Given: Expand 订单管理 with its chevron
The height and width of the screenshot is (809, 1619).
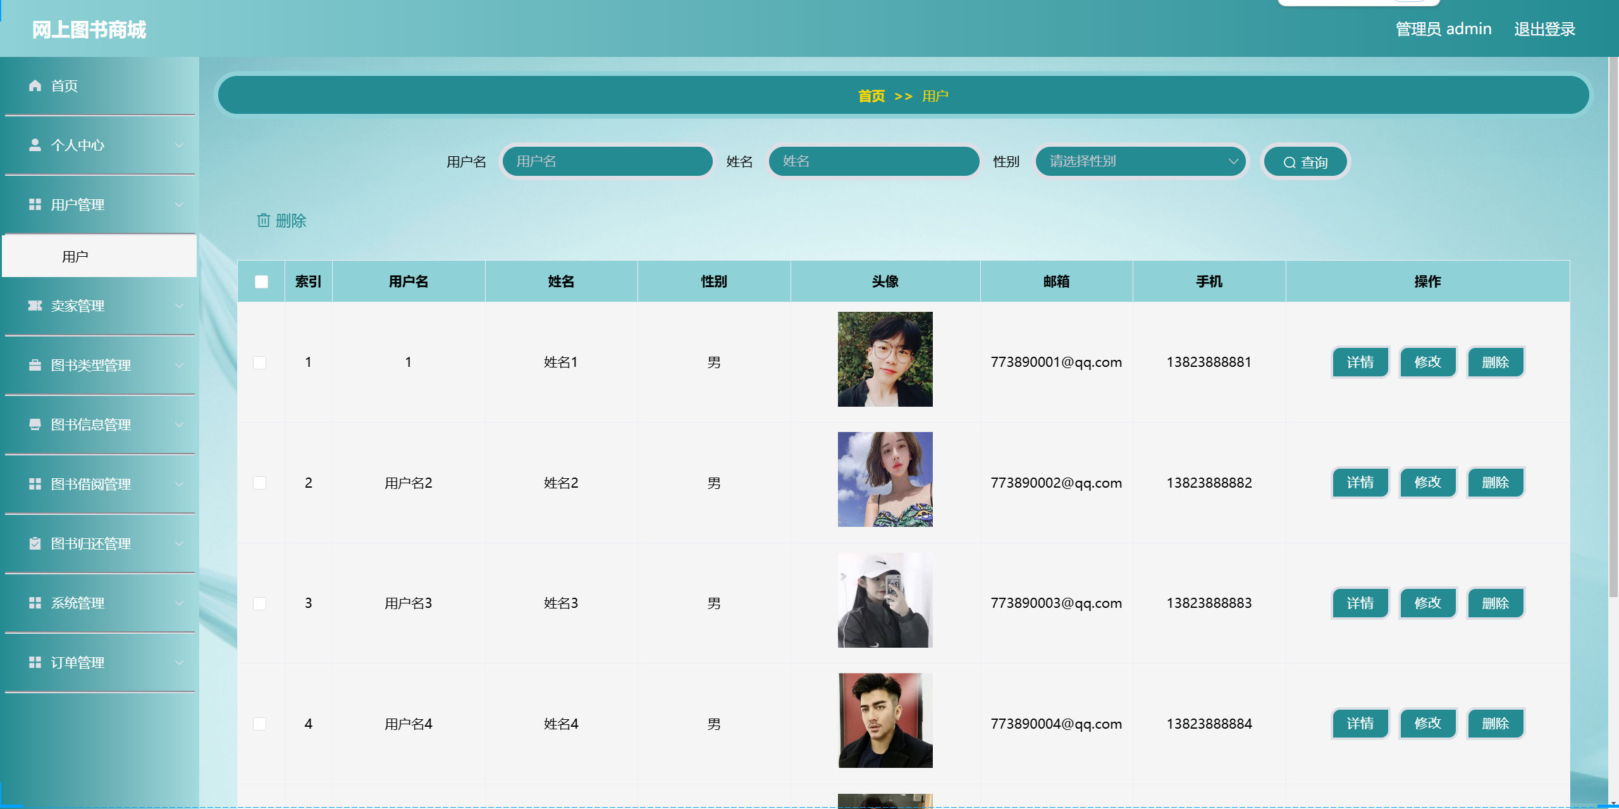Looking at the screenshot, I should click(180, 662).
